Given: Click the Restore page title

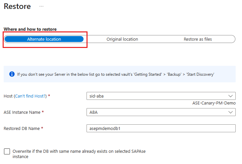Looking at the screenshot, I should 17,6.
